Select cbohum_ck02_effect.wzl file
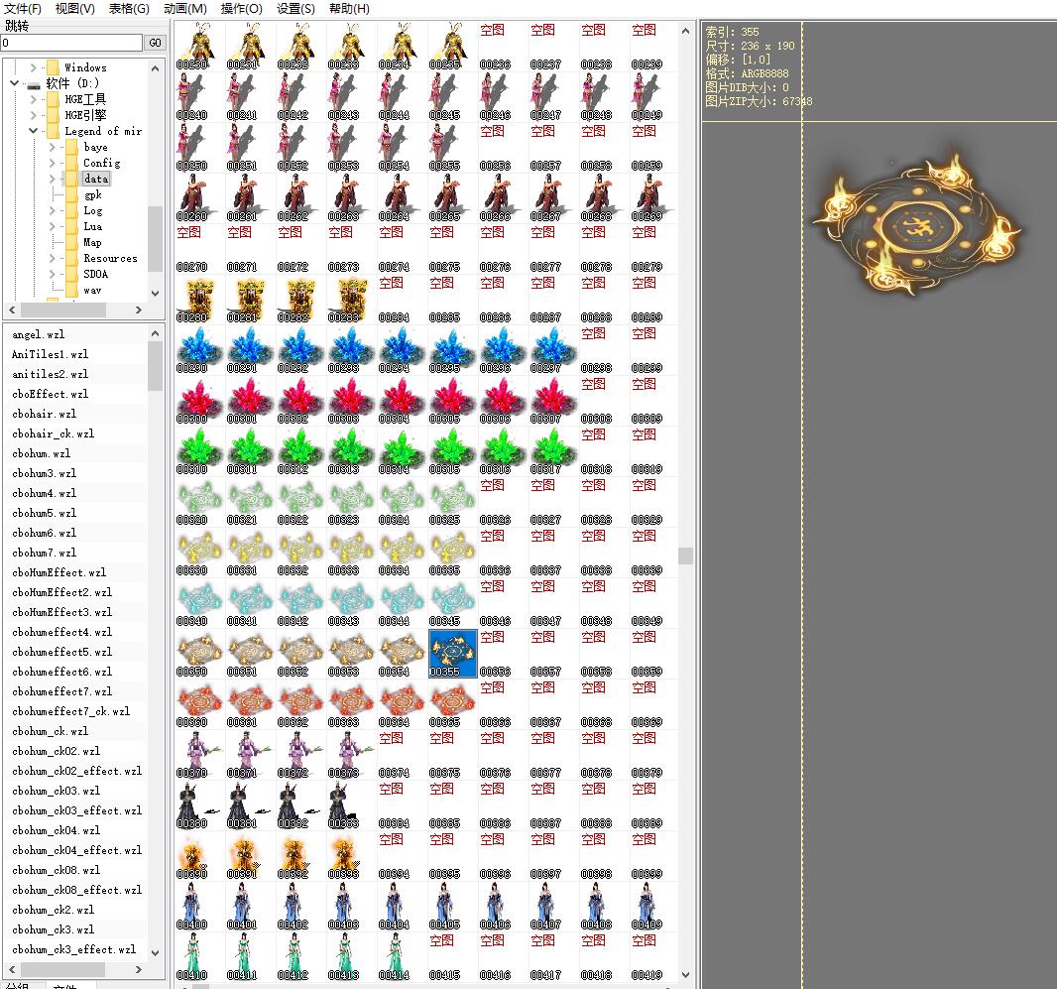 pyautogui.click(x=77, y=771)
